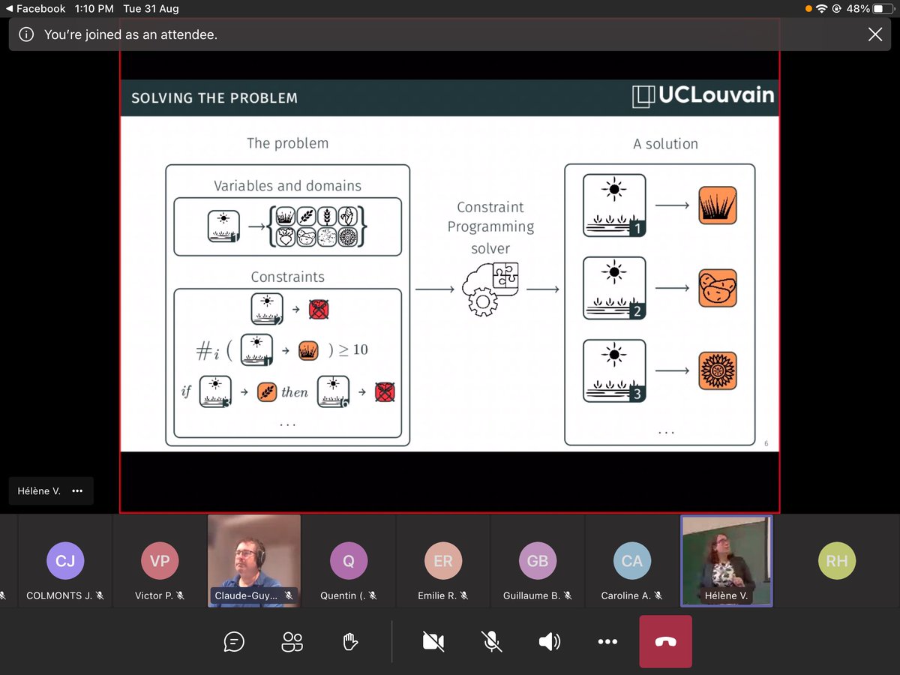Select the ER participant avatar
Image resolution: width=900 pixels, height=675 pixels.
point(443,560)
